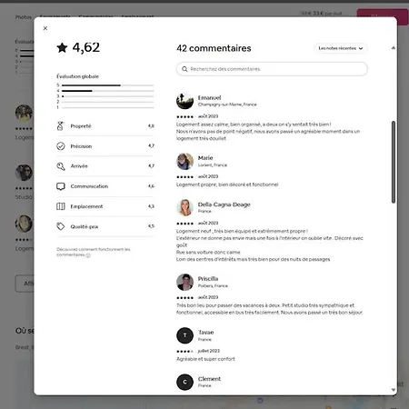The height and width of the screenshot is (409, 409).
Task: Open the 'Les notes récentes' sort dropdown
Action: (x=340, y=48)
